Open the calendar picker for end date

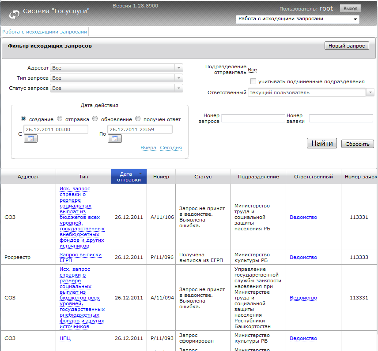click(x=115, y=139)
